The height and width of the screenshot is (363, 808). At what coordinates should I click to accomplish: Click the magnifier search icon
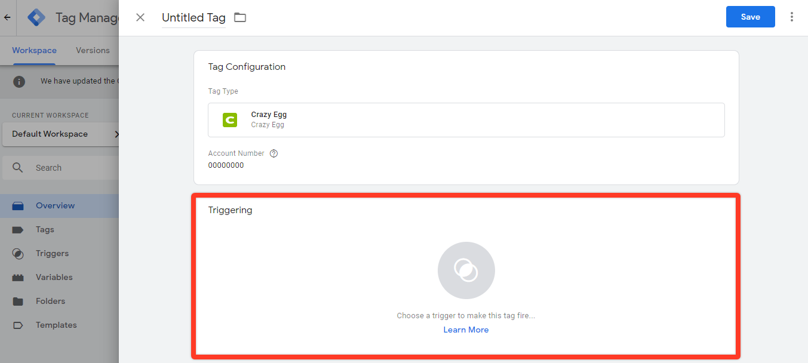click(x=18, y=168)
